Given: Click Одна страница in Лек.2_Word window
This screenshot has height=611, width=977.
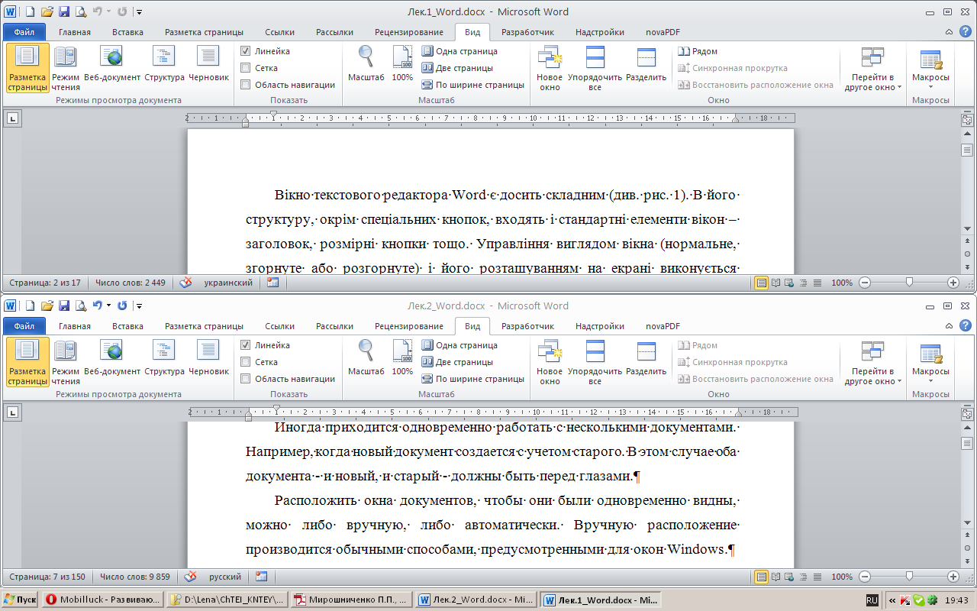Looking at the screenshot, I should [x=459, y=345].
